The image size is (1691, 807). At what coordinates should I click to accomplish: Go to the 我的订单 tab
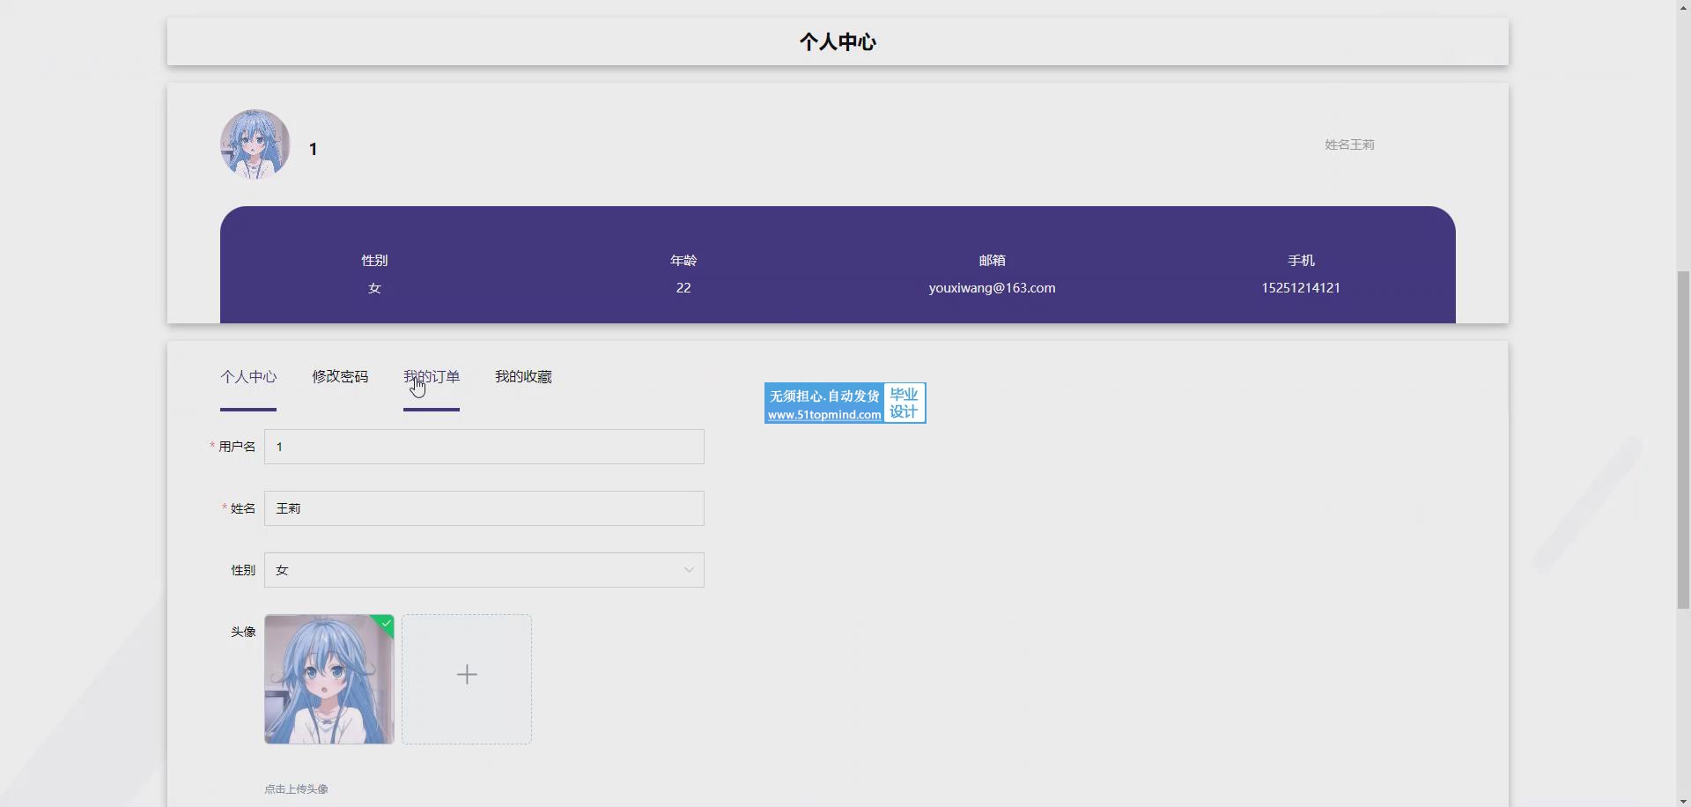coord(432,377)
